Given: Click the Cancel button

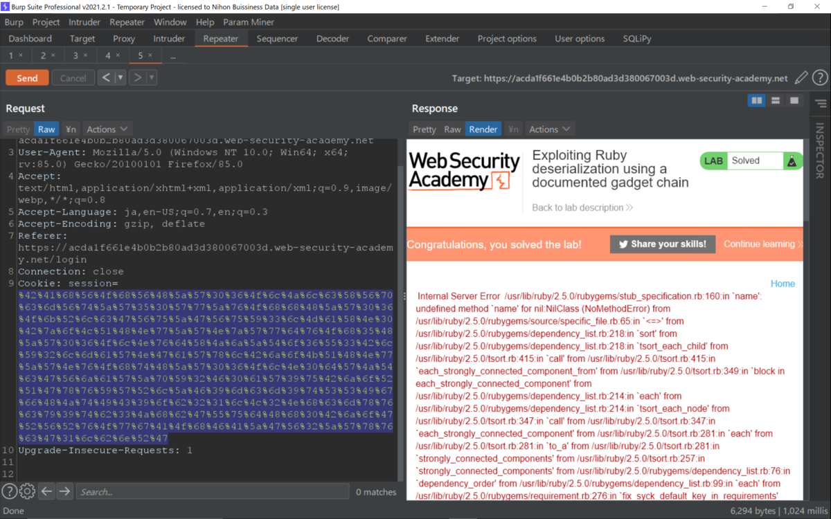Looking at the screenshot, I should [73, 78].
